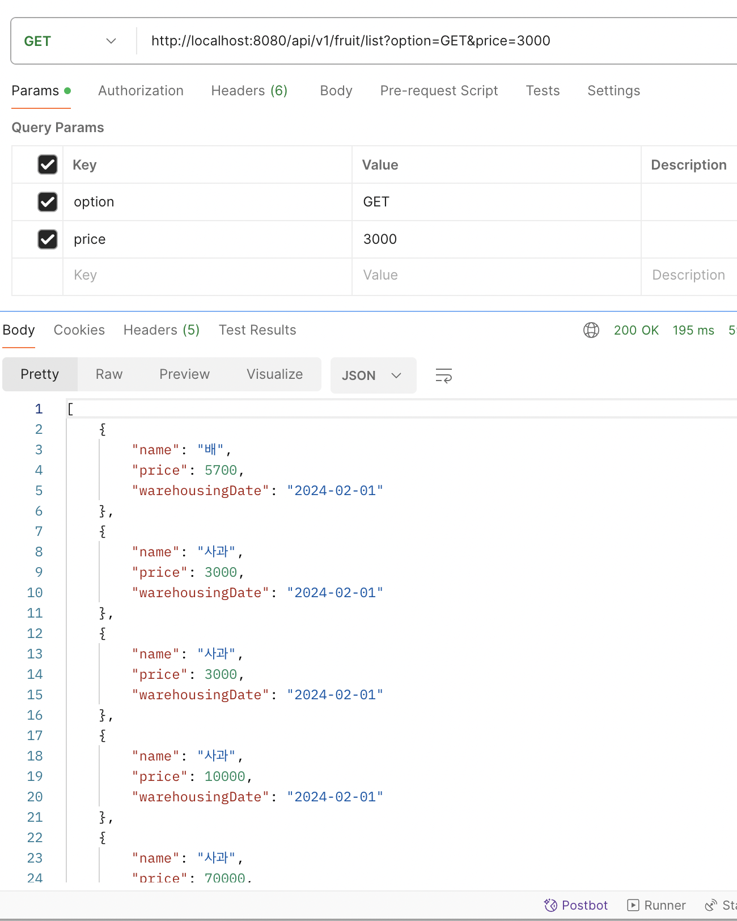Switch to the Params tab
Viewport: 737px width, 921px height.
[x=41, y=91]
